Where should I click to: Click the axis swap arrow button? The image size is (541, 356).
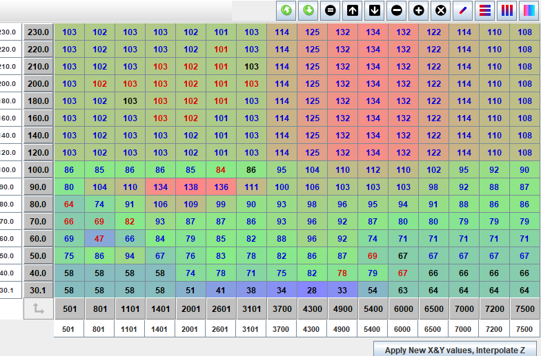(x=38, y=309)
